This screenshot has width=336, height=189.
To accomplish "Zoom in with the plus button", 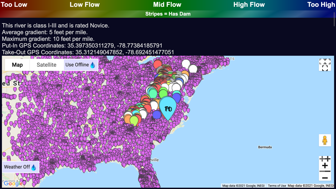I will [x=325, y=166].
